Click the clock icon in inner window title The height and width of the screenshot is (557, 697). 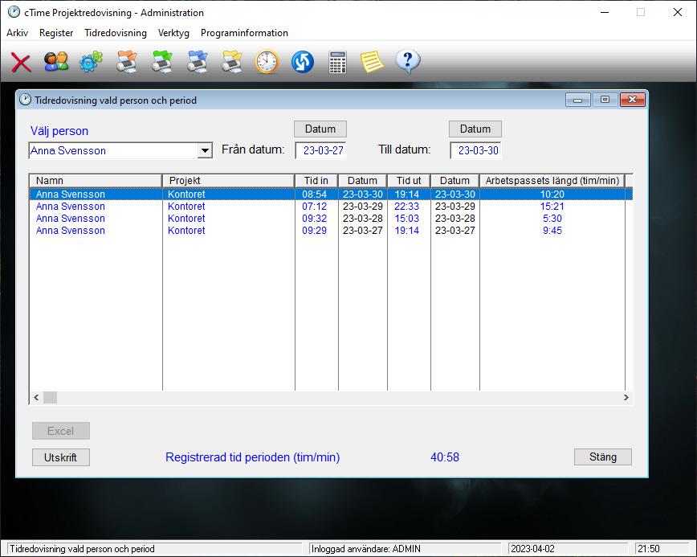pyautogui.click(x=26, y=100)
